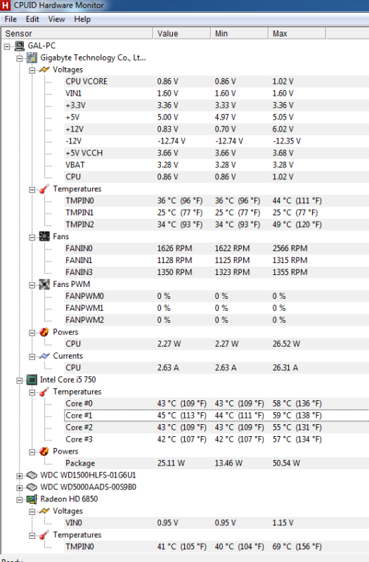Screen dimensions: 369x562
Task: Collapse the Intel Core i5 750 node
Action: 20,381
